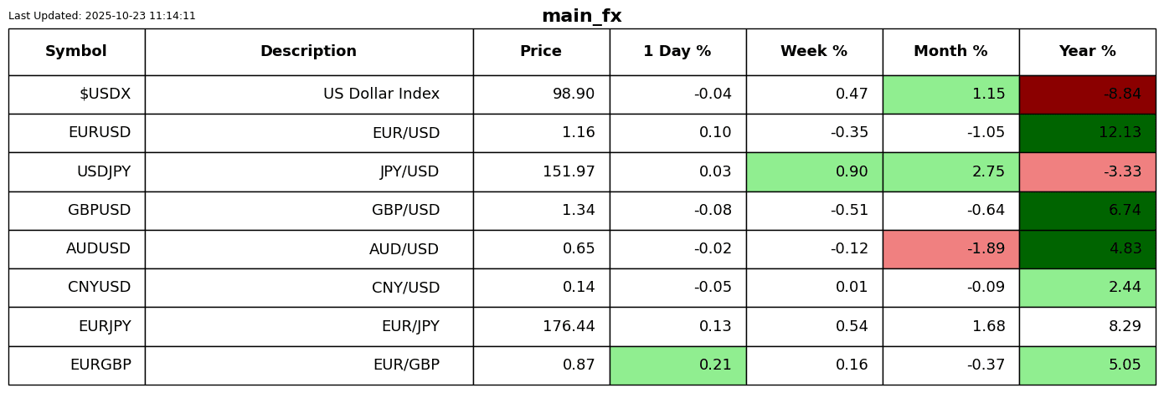Select the Week % column header
1164x393 pixels.
pyautogui.click(x=814, y=52)
